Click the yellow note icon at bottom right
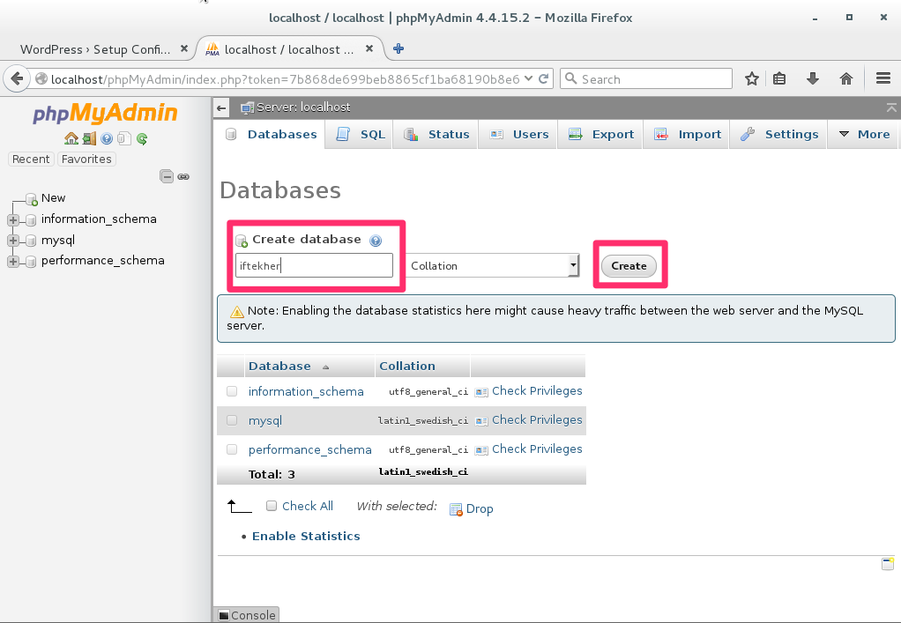The width and height of the screenshot is (901, 623). pyautogui.click(x=888, y=563)
